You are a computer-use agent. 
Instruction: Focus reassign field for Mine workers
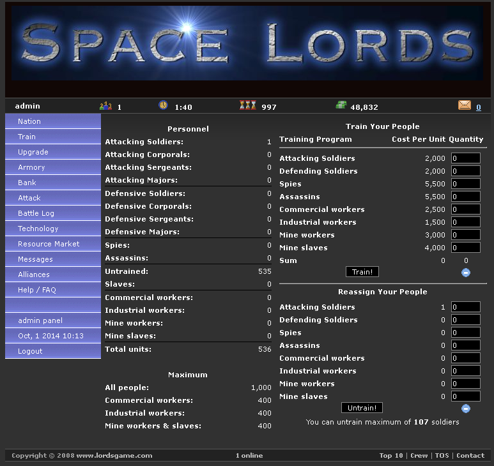tap(466, 384)
